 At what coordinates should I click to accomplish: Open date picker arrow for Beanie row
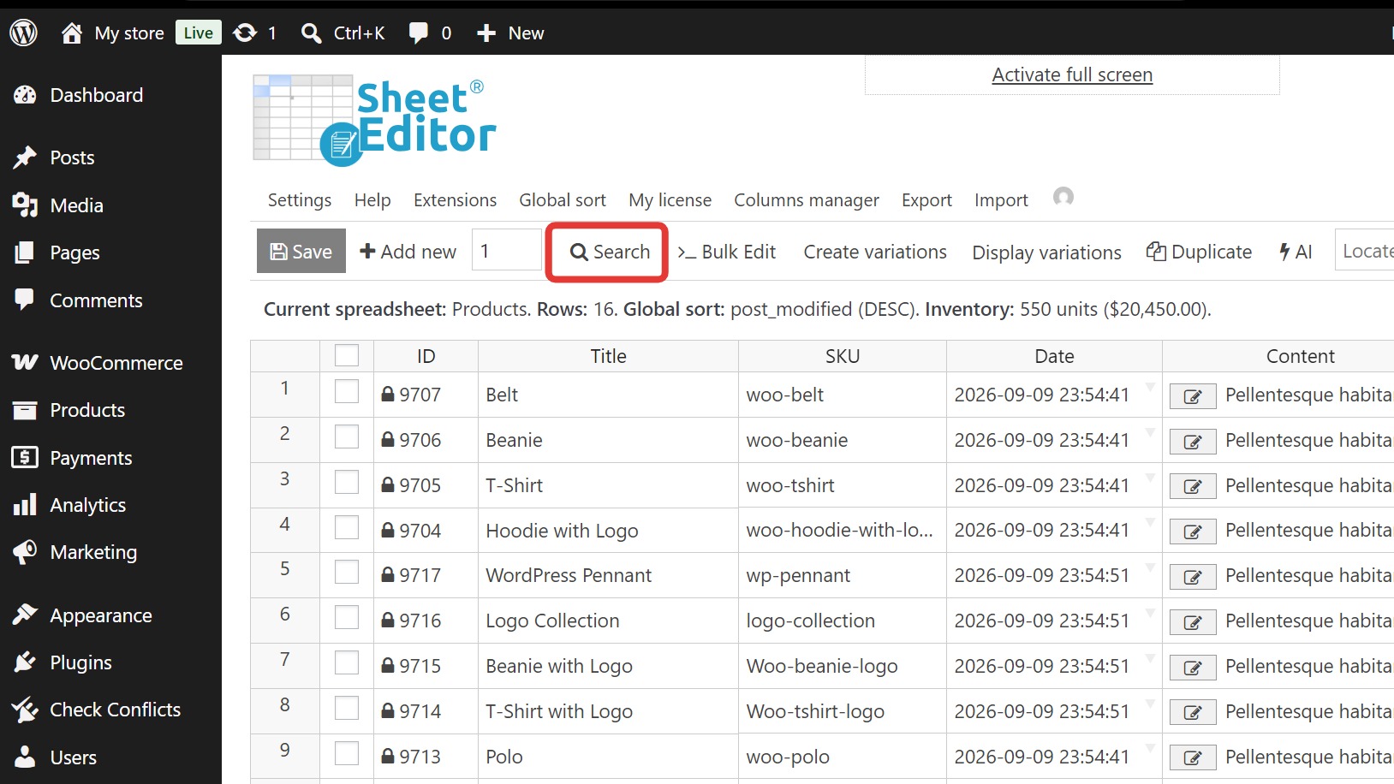coord(1150,432)
